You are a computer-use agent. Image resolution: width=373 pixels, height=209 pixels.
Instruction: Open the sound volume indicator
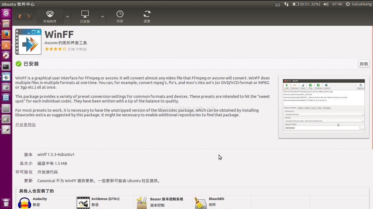click(x=326, y=4)
